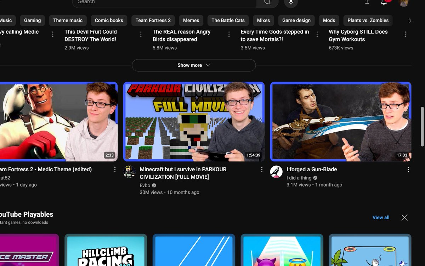Select the Memes chip
Viewport: 425px width, 266px height.
(191, 20)
